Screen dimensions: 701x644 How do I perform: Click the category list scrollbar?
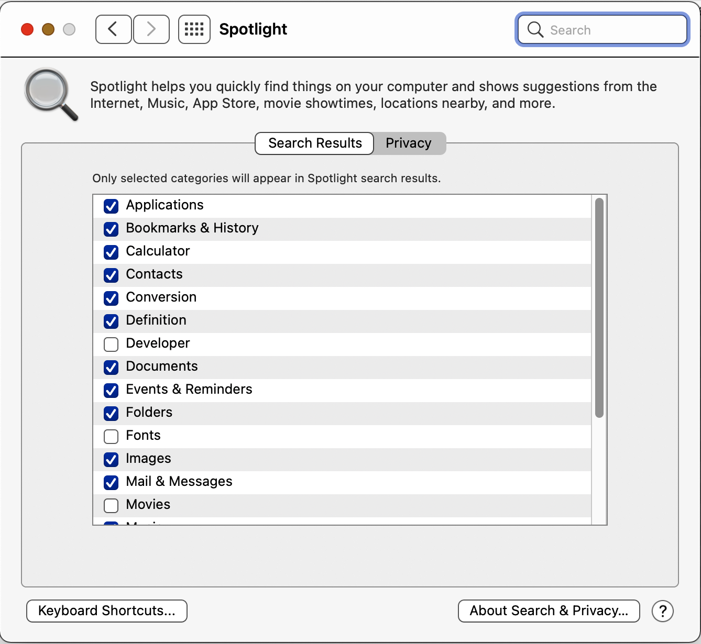[599, 308]
